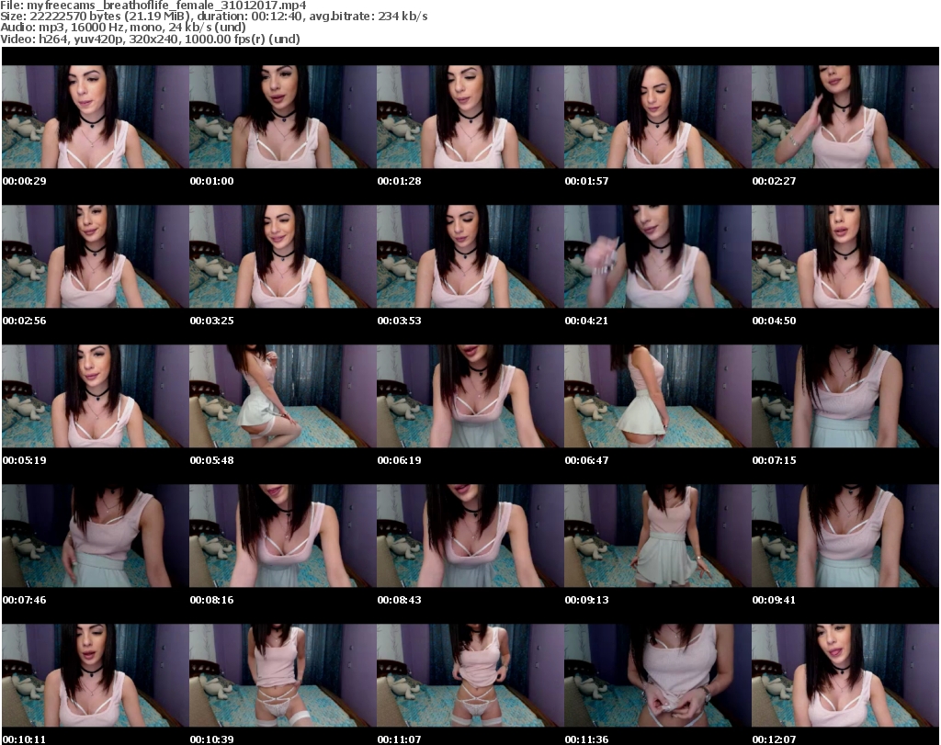Click the timestamp label '00:12:07'

[774, 739]
